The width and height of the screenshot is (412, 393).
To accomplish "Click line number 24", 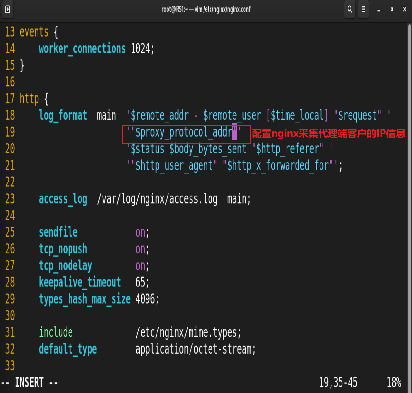I will [10, 216].
